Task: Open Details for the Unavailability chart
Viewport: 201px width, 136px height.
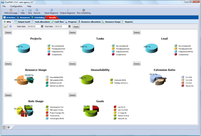Action: pos(73,64)
